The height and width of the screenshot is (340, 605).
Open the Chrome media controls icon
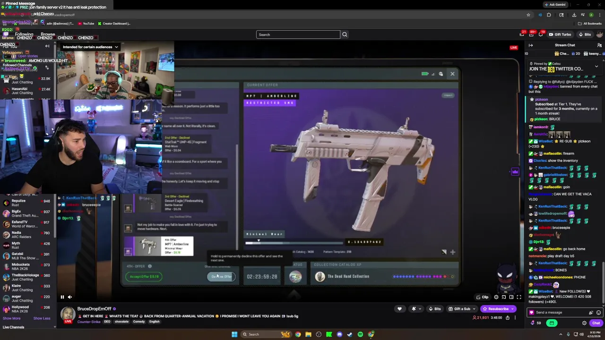(582, 15)
